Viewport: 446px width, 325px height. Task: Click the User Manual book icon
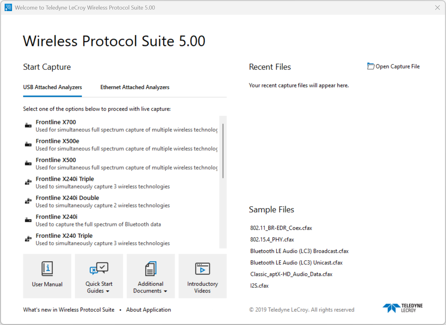click(x=47, y=268)
